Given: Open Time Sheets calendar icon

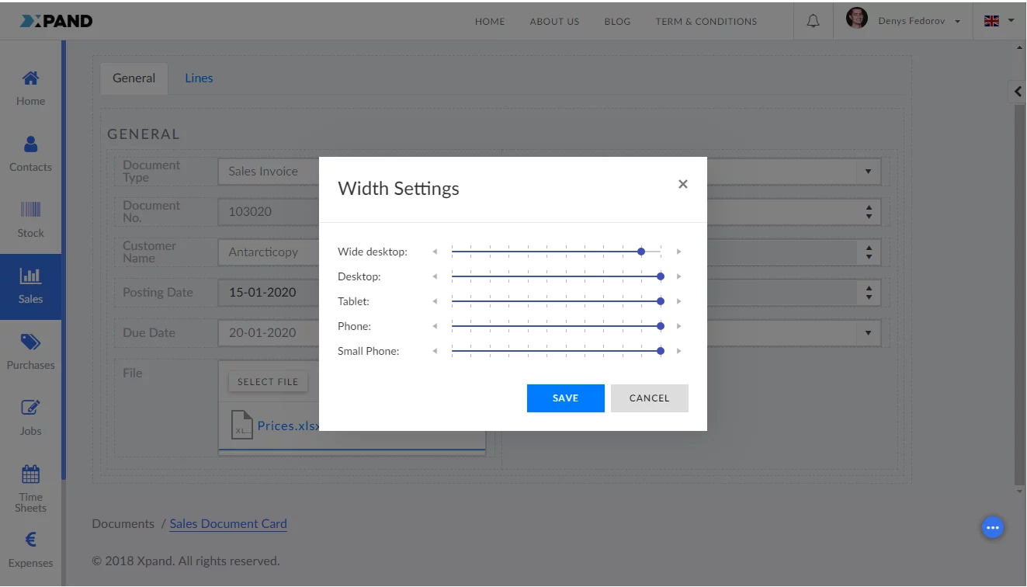Looking at the screenshot, I should point(30,474).
